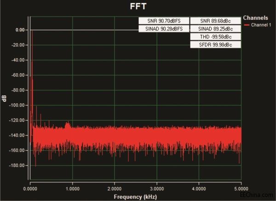
Task: Click the 1.0000 frequency axis tick label
Action: (x=72, y=188)
